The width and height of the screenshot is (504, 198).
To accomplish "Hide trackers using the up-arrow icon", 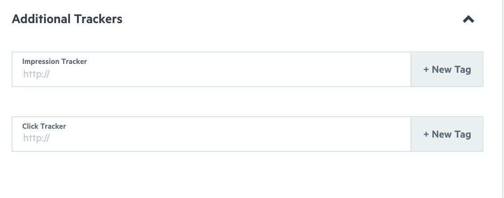I will click(468, 20).
